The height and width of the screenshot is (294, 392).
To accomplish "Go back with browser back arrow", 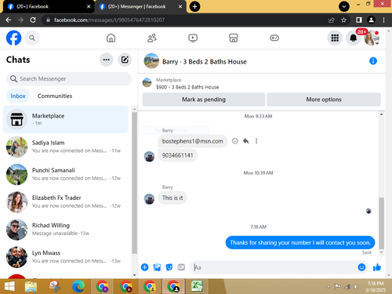I will [8, 20].
